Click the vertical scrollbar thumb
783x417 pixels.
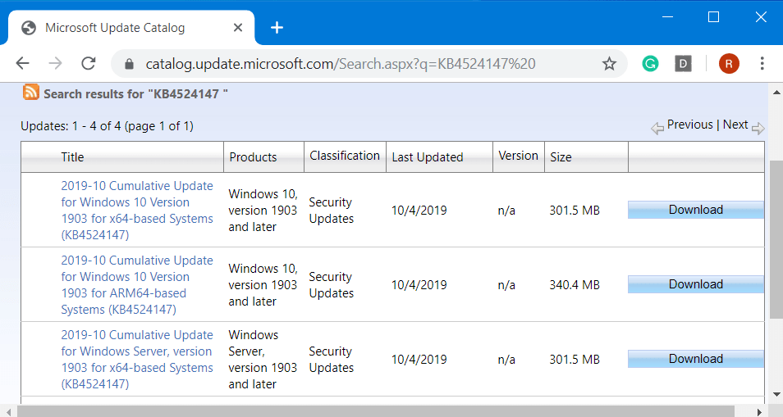[776, 239]
